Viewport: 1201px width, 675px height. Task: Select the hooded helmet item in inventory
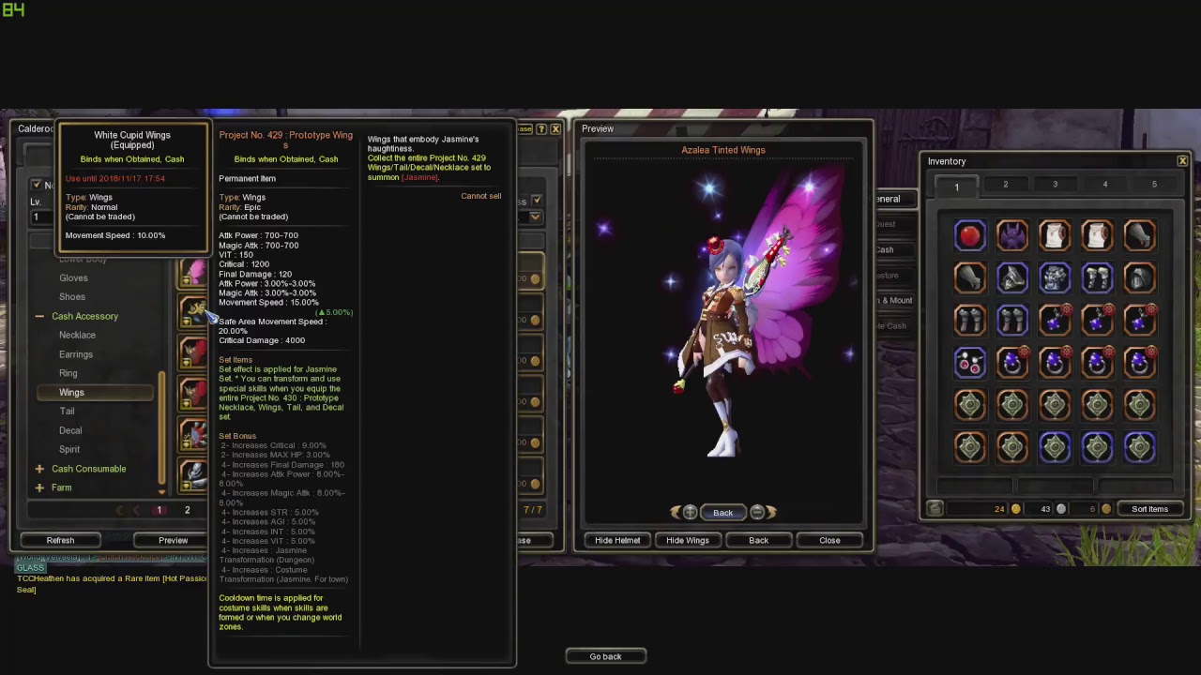coord(1139,278)
